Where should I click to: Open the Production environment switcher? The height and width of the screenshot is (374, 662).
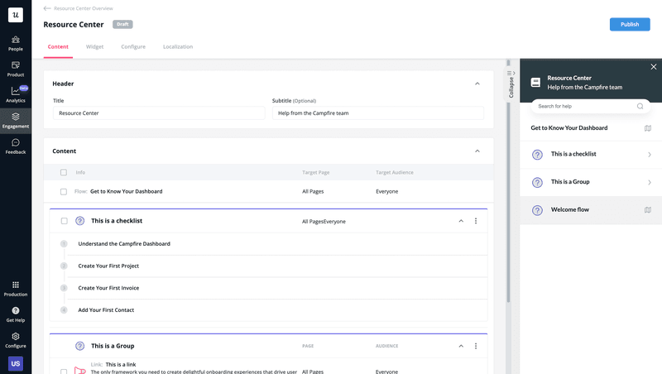coord(16,288)
